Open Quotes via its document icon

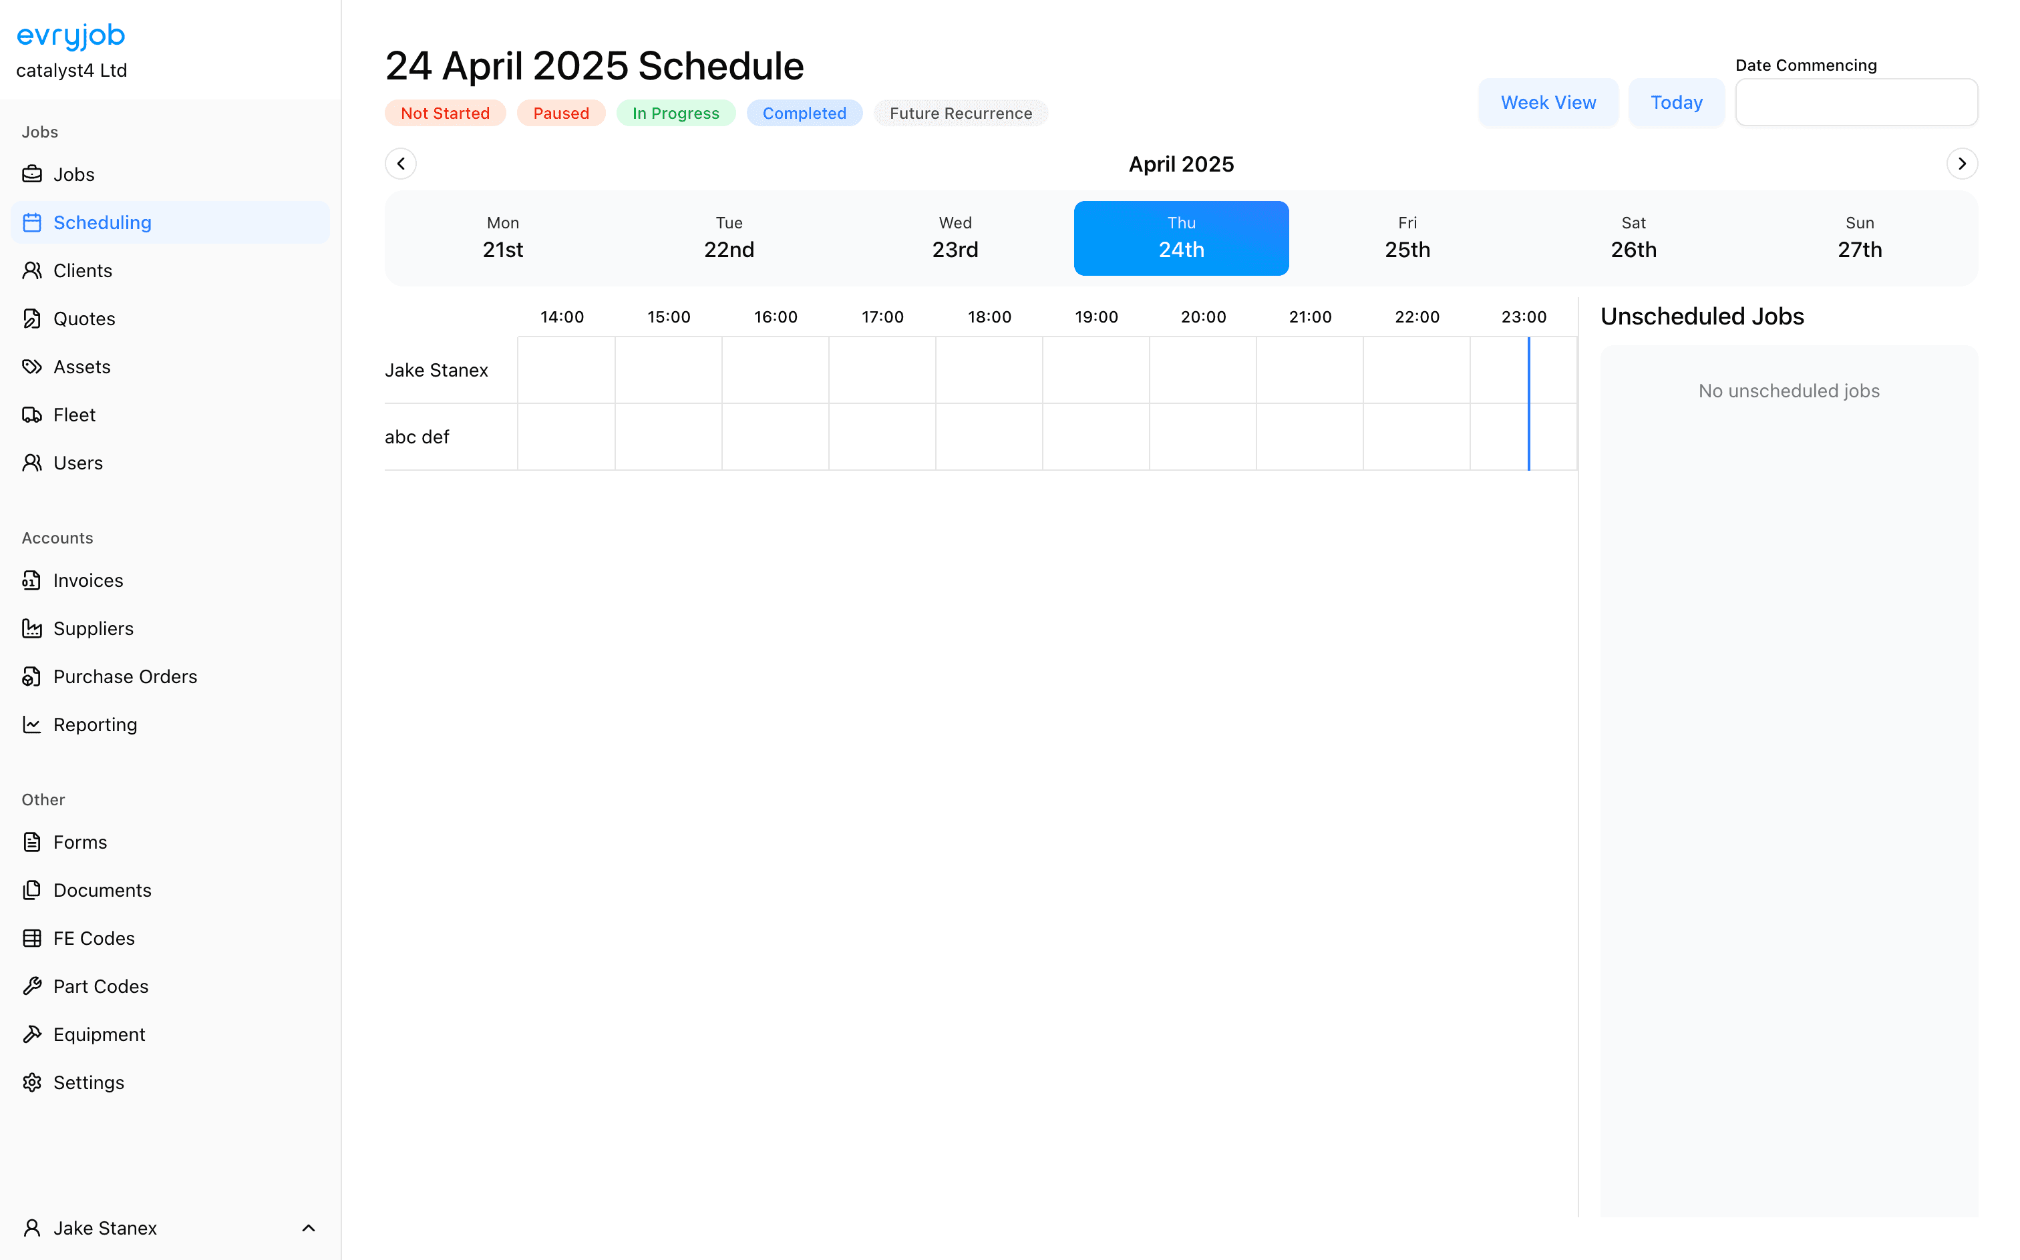coord(31,319)
